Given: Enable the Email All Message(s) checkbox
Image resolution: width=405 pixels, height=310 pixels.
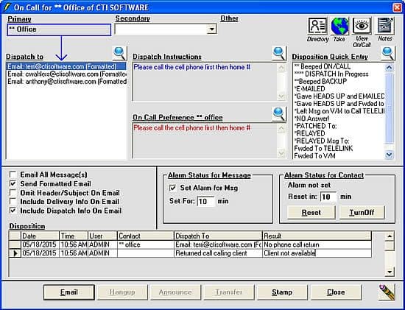Looking at the screenshot, I should pos(13,175).
